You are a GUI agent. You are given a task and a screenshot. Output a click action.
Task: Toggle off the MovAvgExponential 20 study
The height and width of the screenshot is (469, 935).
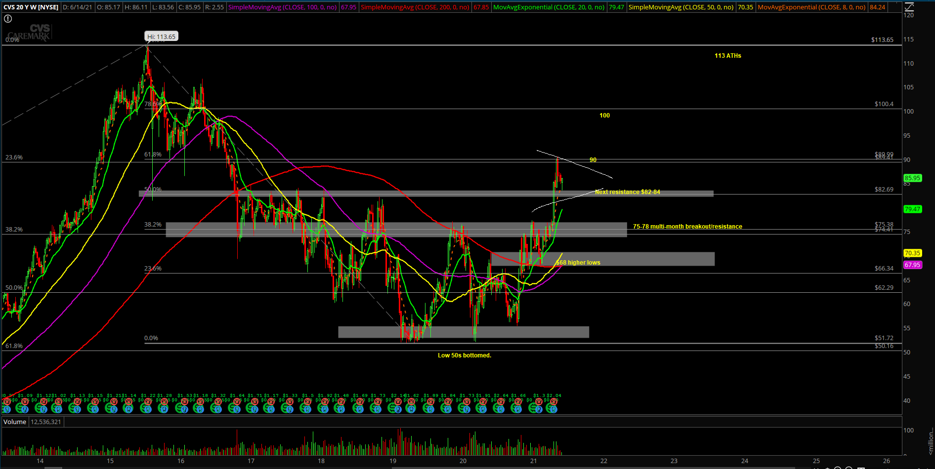pos(549,7)
